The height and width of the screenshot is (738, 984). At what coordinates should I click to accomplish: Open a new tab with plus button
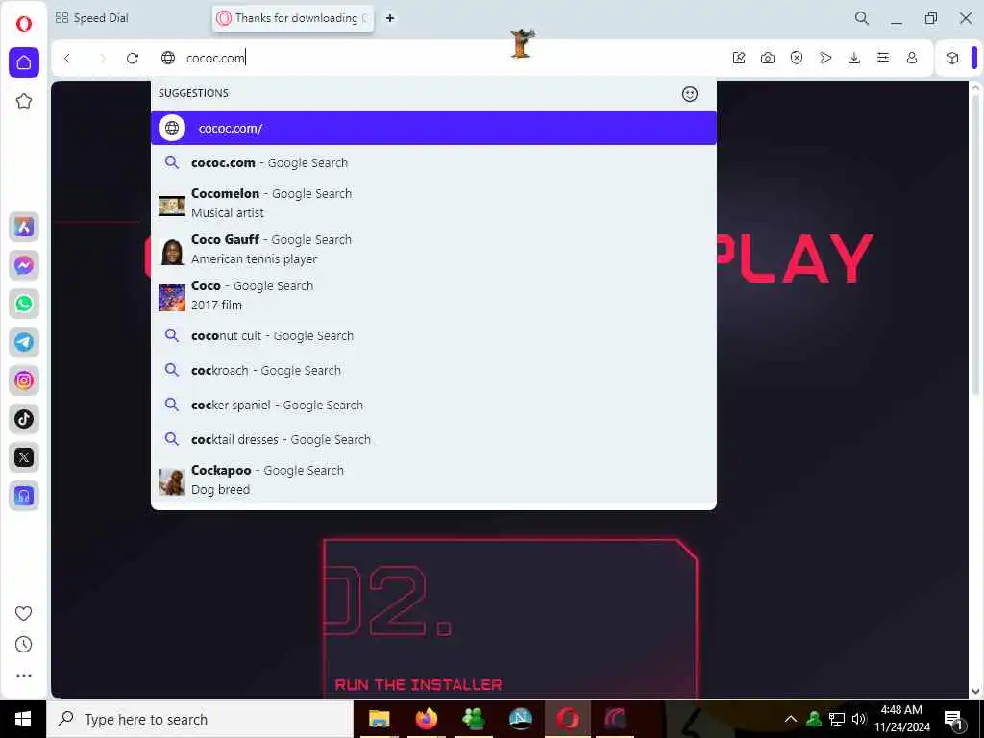point(390,18)
